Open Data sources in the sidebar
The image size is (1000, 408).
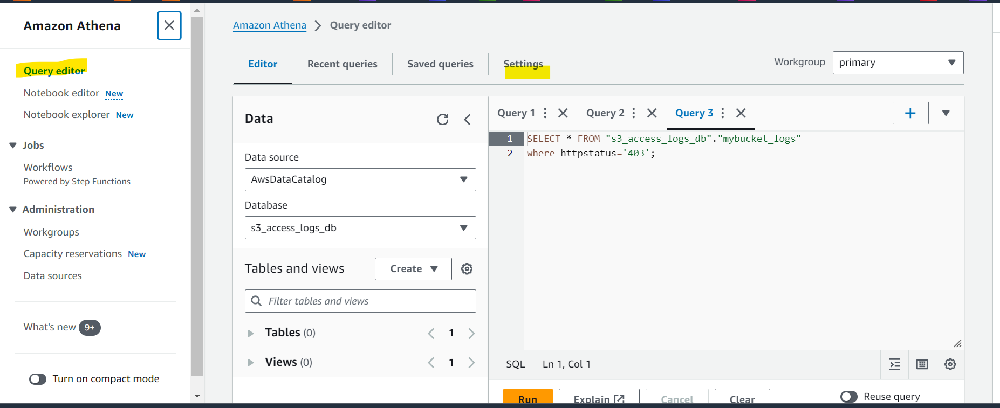coord(53,276)
